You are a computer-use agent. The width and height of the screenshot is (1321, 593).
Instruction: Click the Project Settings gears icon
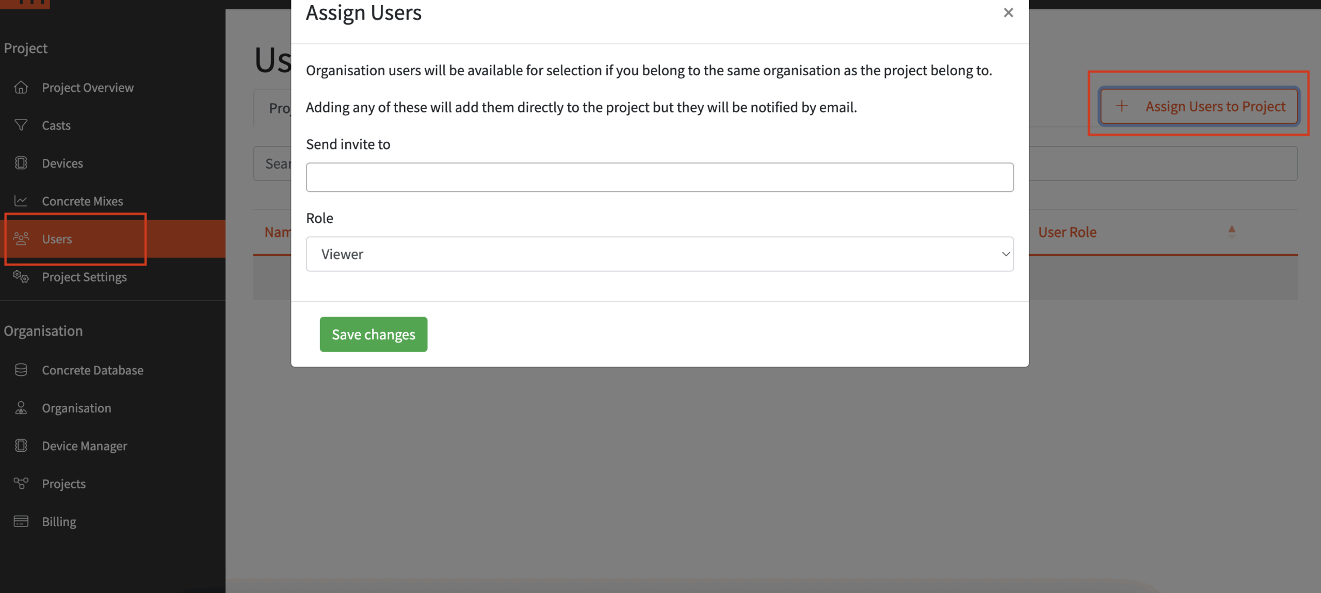pyautogui.click(x=21, y=276)
